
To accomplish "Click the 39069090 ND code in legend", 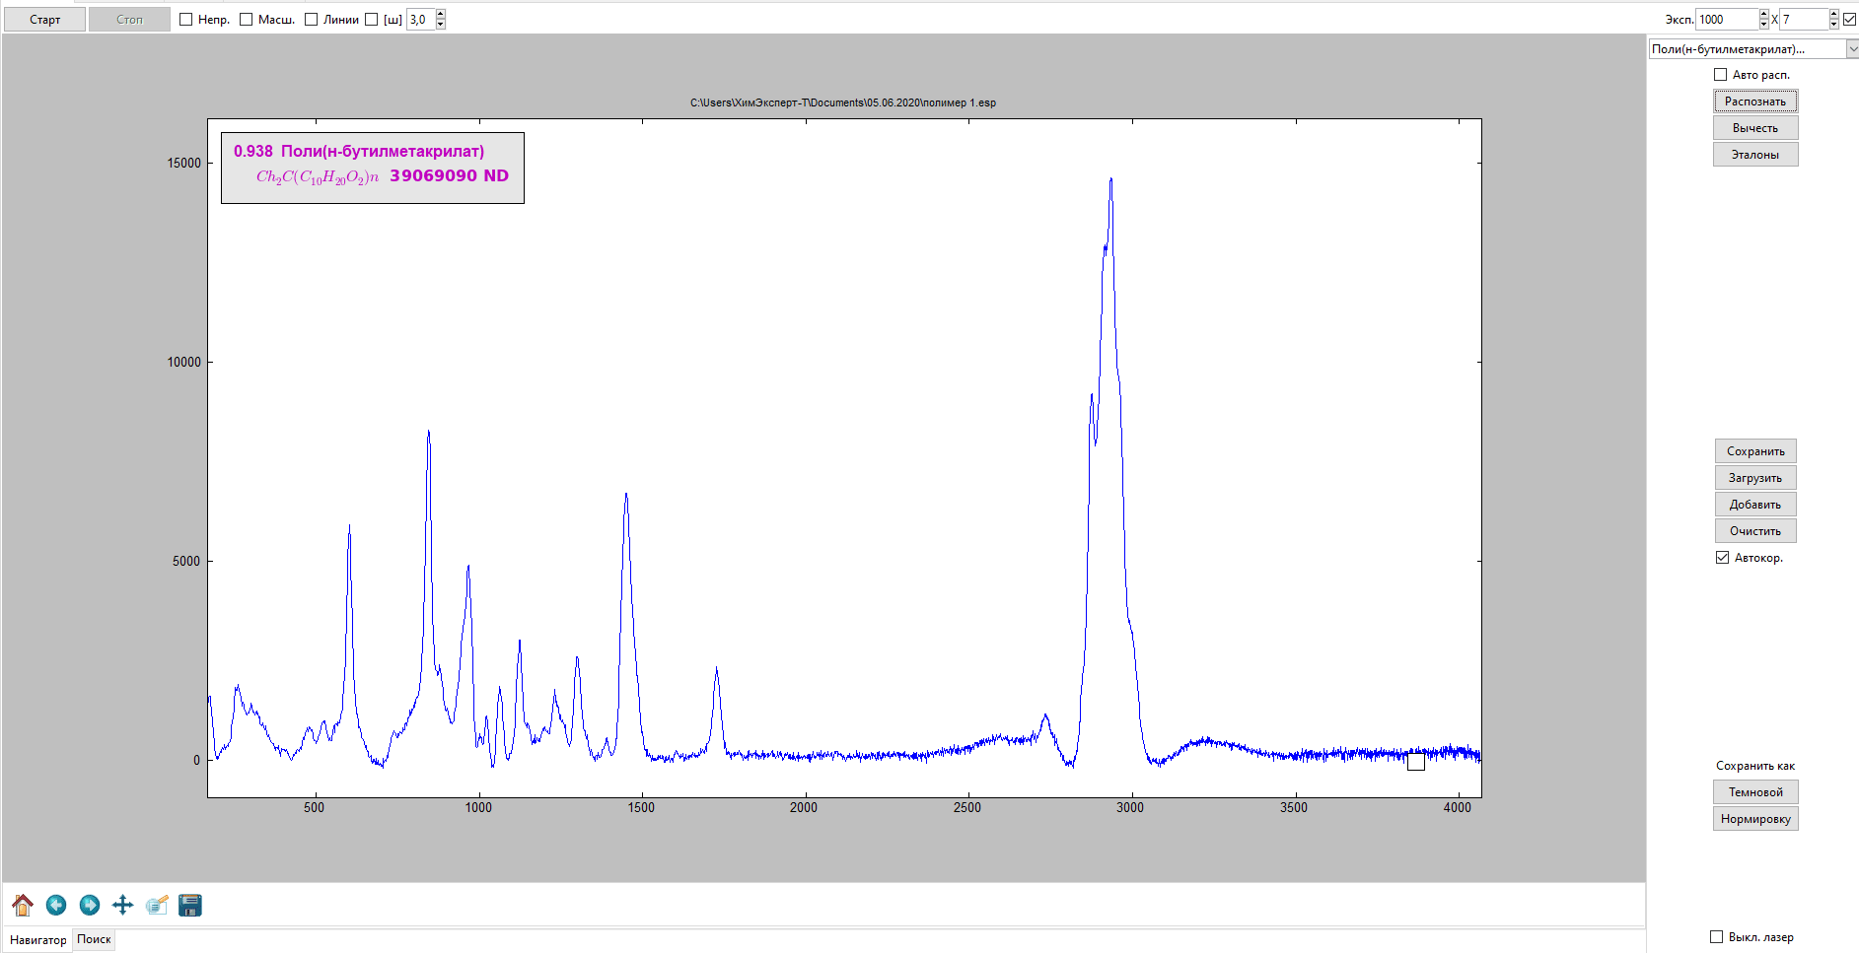I will [450, 175].
